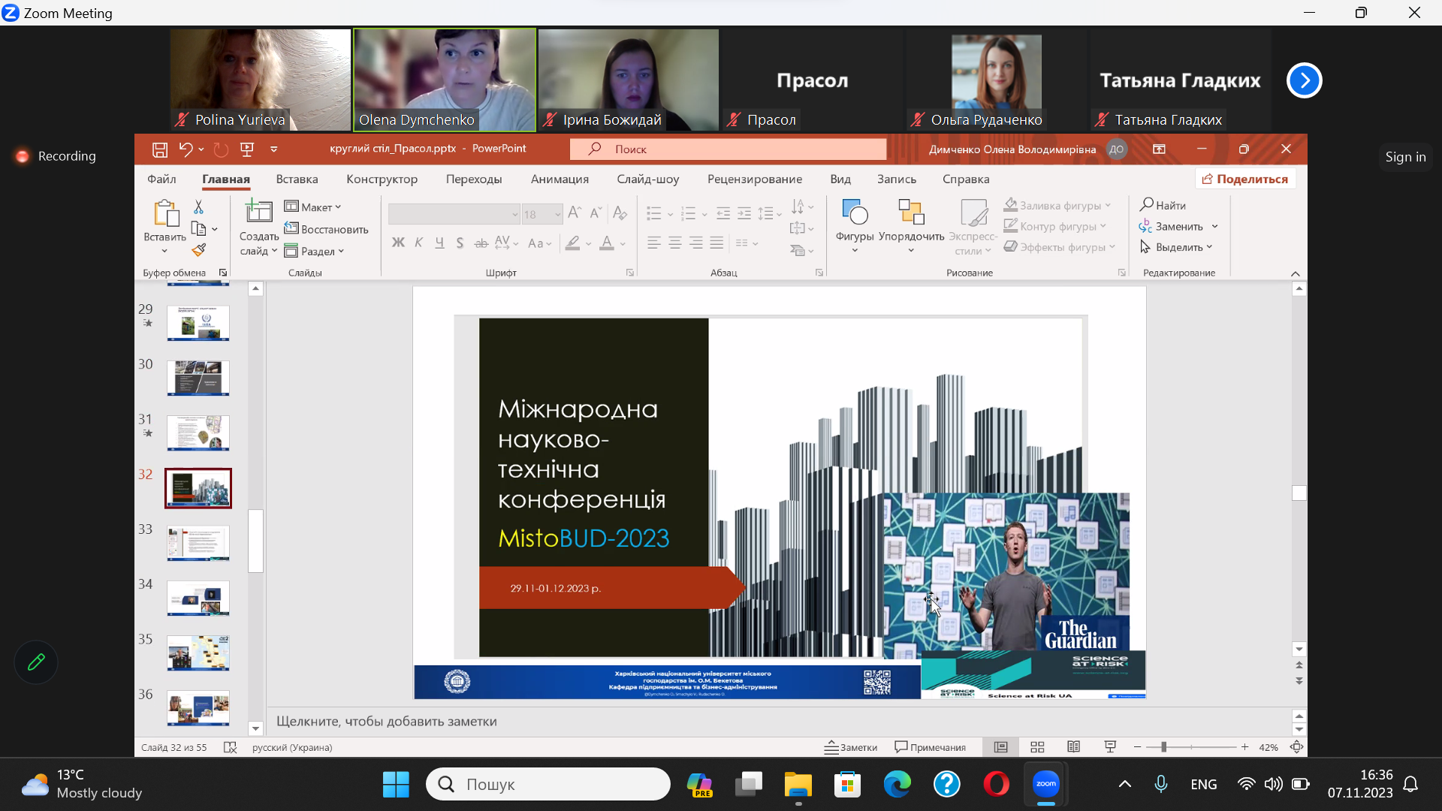The image size is (1442, 811).
Task: Switch to slide sorter view icon
Action: pos(1037,747)
